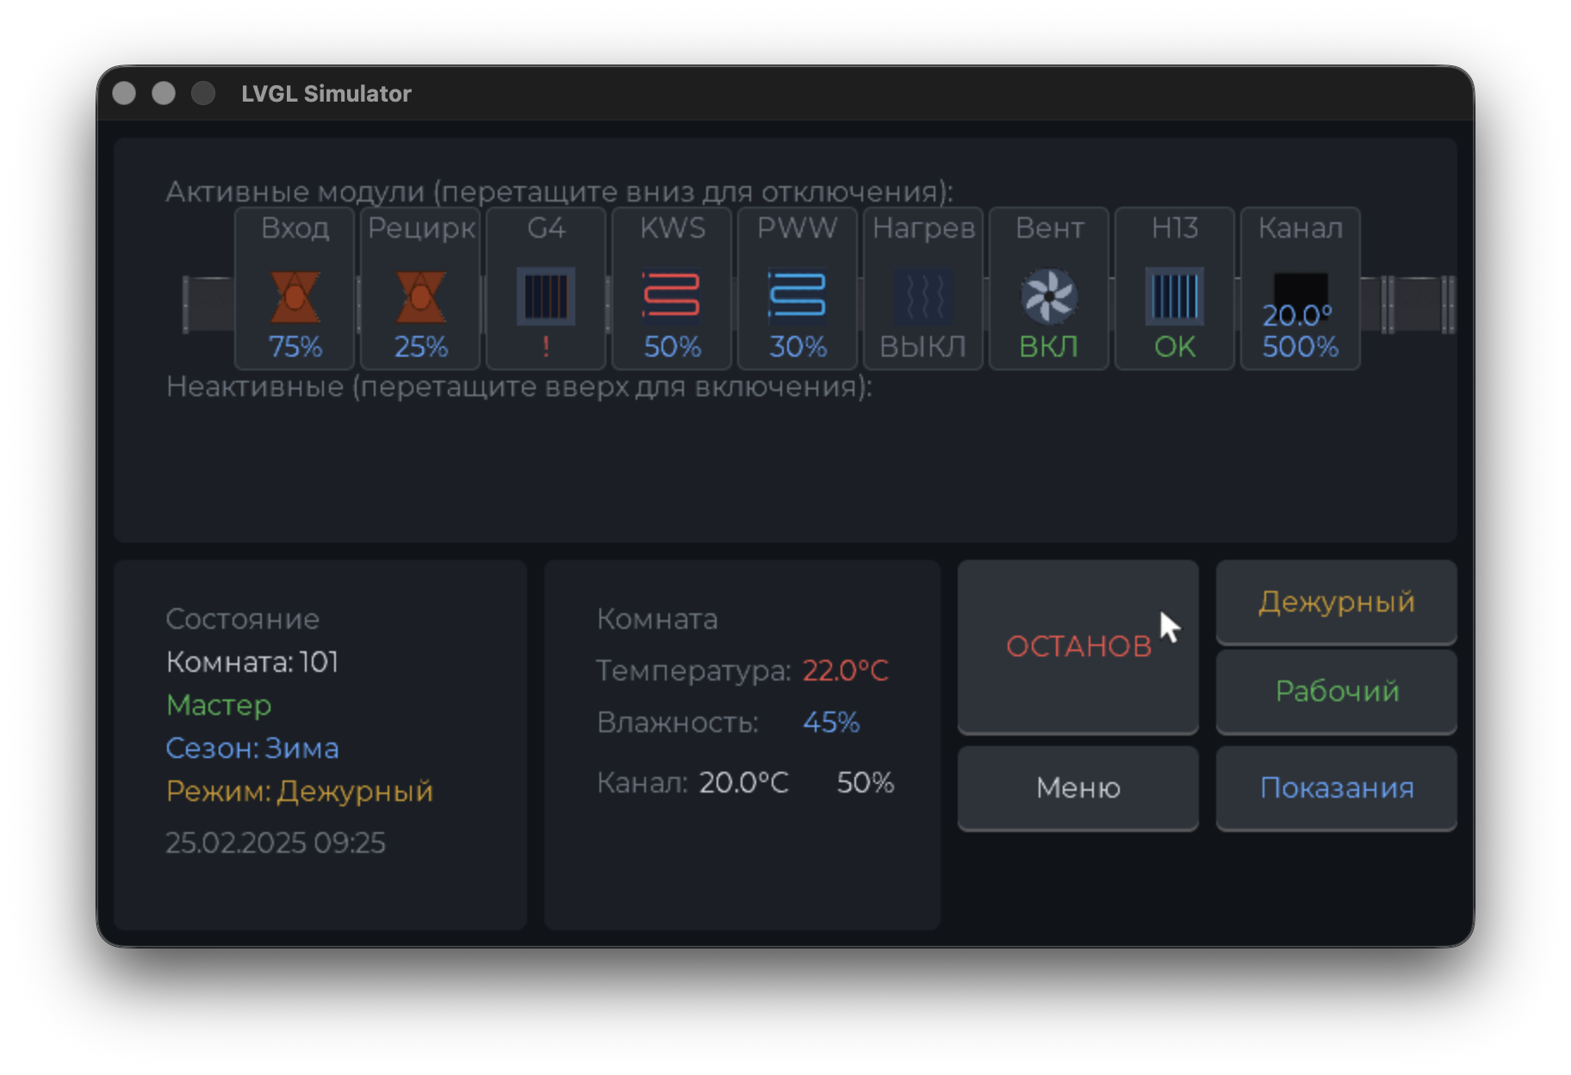
Task: Open the Показания readings screen
Action: click(x=1336, y=788)
